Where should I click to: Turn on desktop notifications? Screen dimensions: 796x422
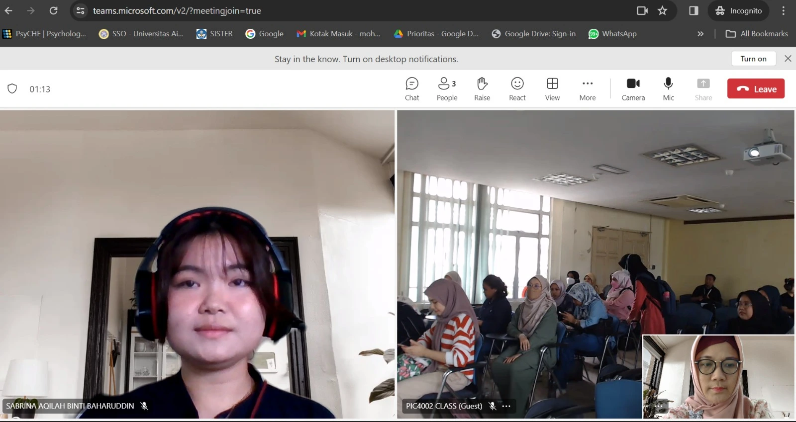click(x=753, y=59)
